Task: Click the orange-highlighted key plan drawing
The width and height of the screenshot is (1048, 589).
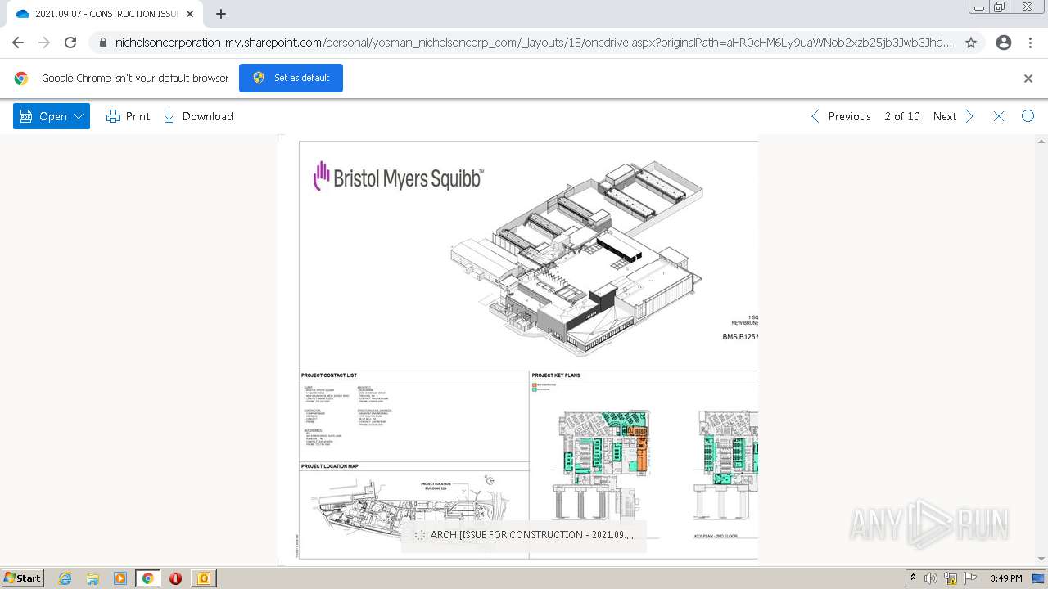Action: pyautogui.click(x=604, y=465)
